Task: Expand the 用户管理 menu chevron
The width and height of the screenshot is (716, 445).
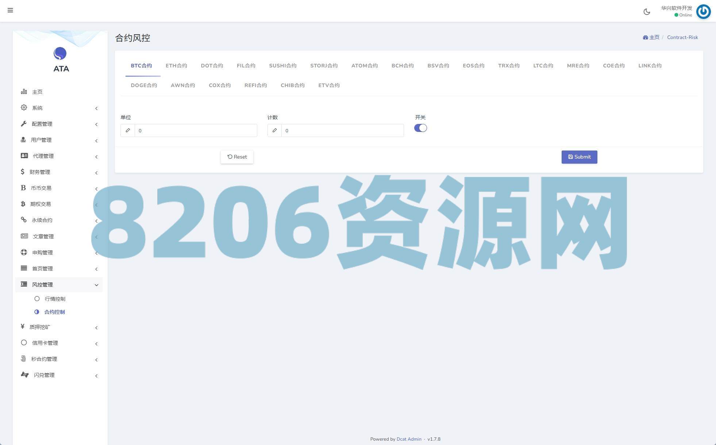Action: pos(96,141)
